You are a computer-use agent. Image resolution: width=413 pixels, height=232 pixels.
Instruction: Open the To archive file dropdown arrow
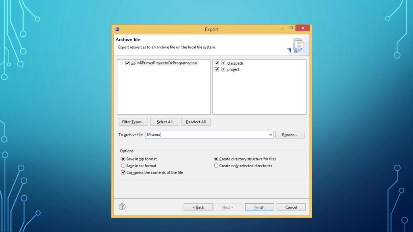[x=270, y=135]
